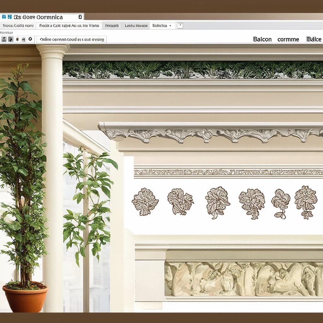Toggle the small checkbox right of Buincles
This screenshot has width=323, height=323.
[180, 26]
